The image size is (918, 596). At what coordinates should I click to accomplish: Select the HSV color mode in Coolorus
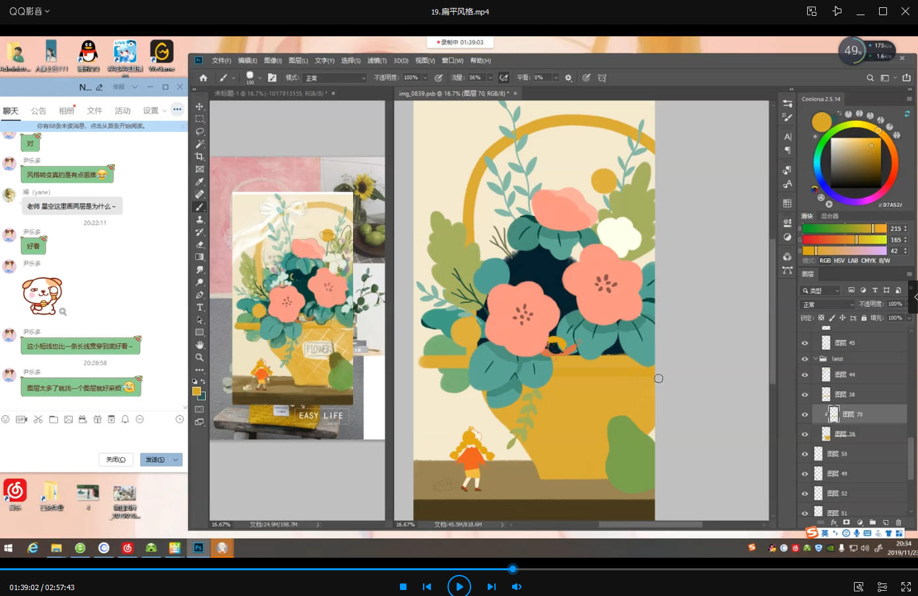click(839, 261)
